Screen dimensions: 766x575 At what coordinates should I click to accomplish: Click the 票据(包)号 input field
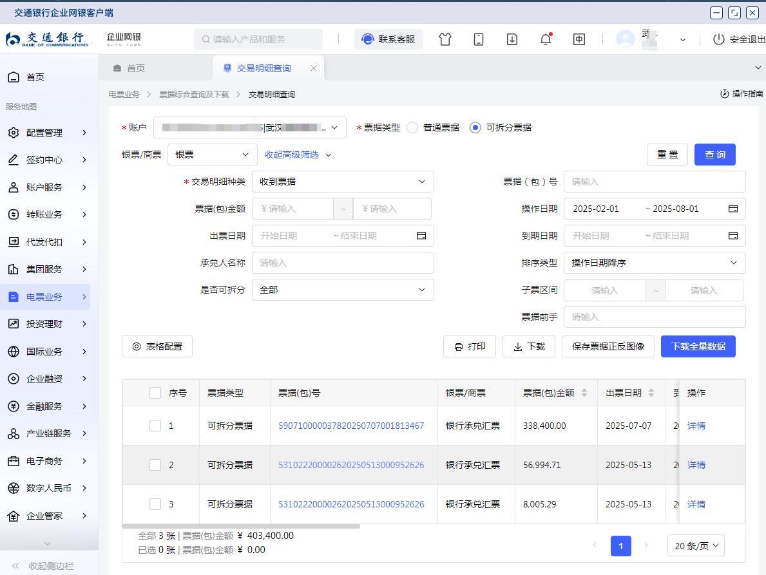pyautogui.click(x=655, y=182)
